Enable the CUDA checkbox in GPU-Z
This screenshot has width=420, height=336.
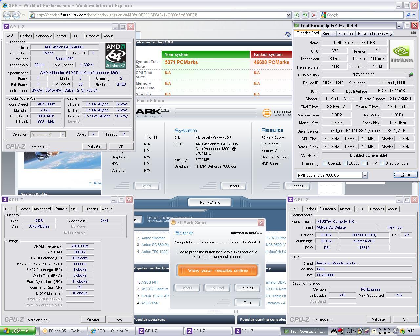click(346, 163)
